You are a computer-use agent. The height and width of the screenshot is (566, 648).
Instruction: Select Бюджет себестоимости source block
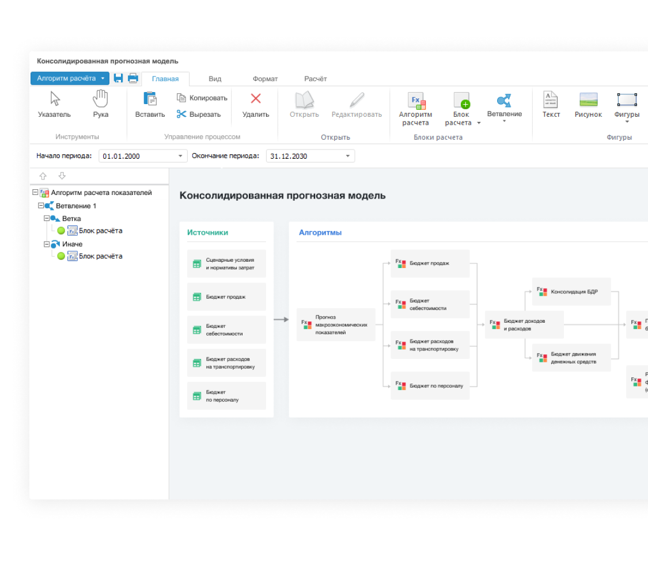point(226,330)
